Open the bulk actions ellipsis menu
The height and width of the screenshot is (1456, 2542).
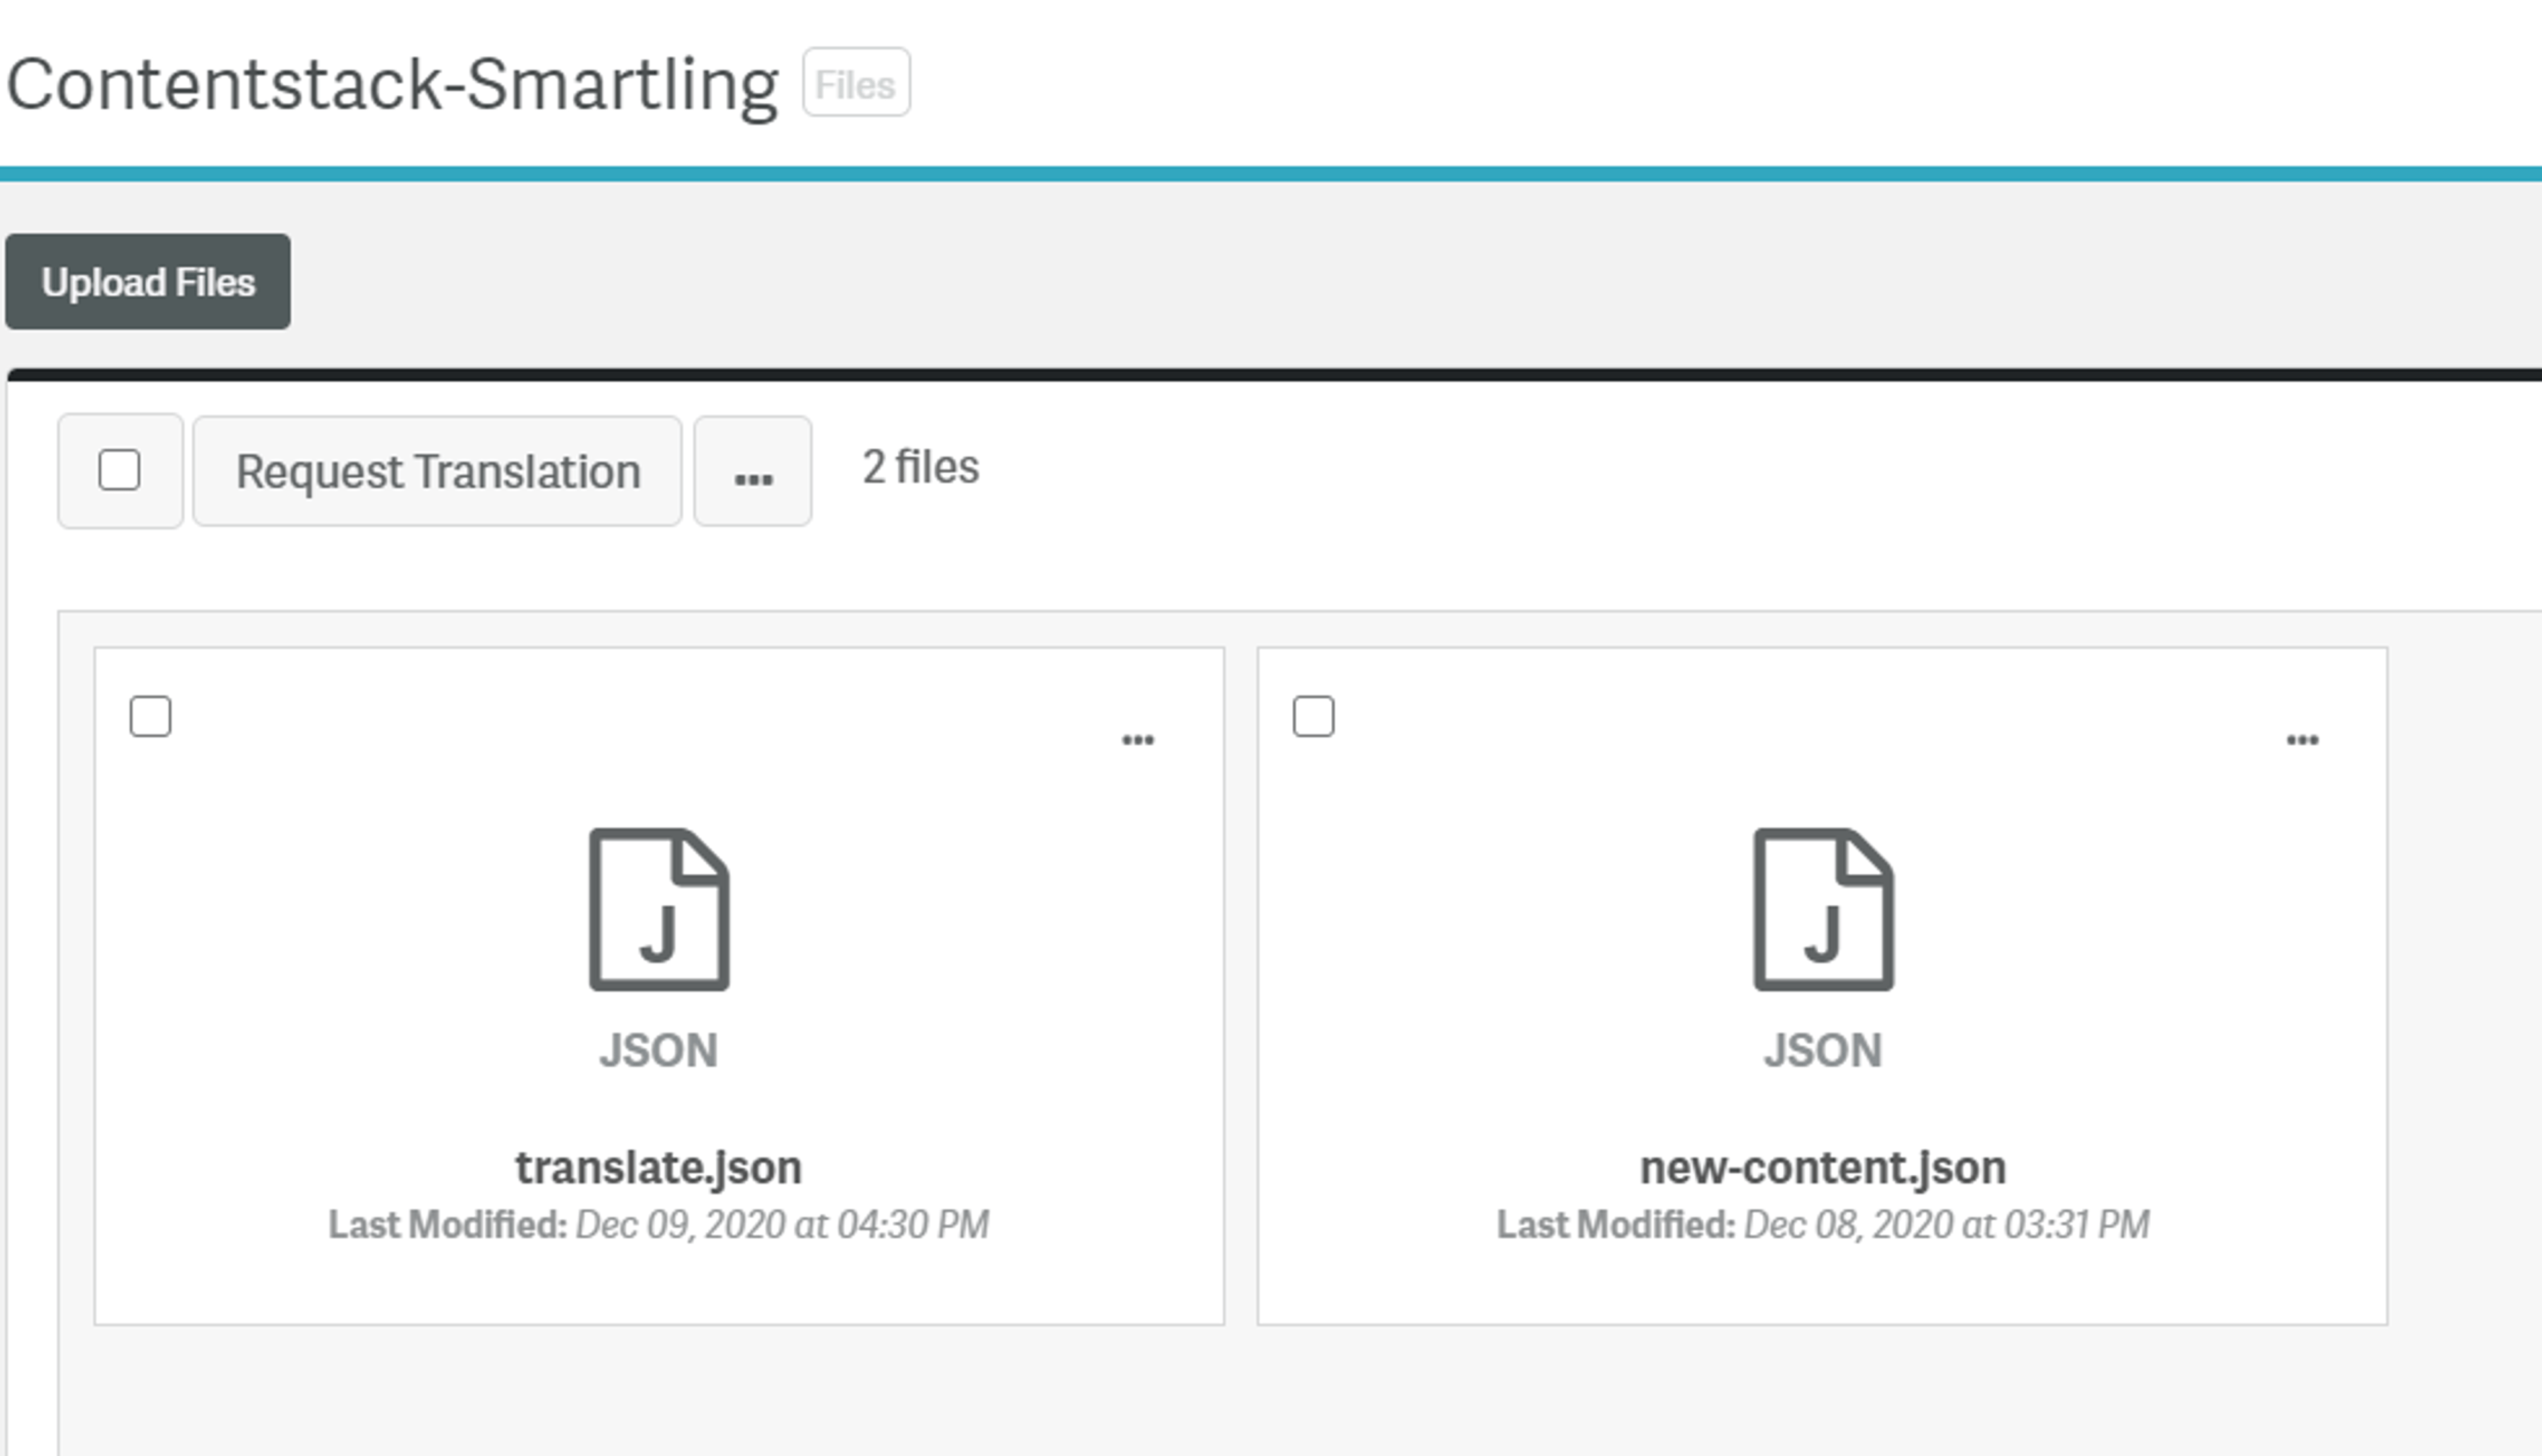click(x=753, y=471)
